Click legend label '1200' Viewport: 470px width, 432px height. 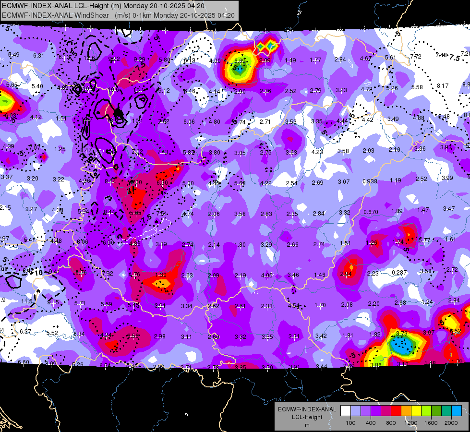pos(410,423)
